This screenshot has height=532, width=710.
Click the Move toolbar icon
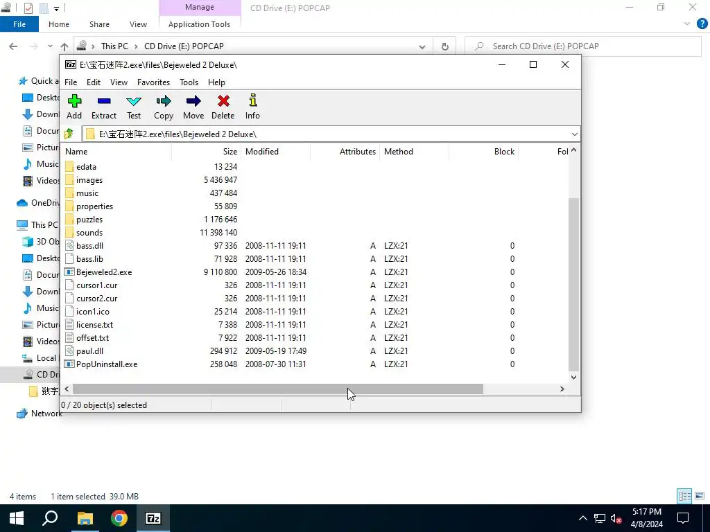(193, 107)
